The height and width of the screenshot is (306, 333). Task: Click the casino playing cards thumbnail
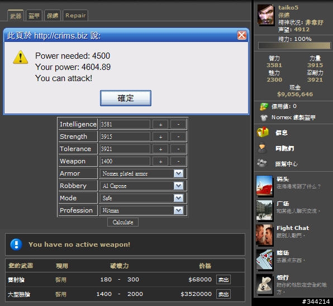coord(264,260)
